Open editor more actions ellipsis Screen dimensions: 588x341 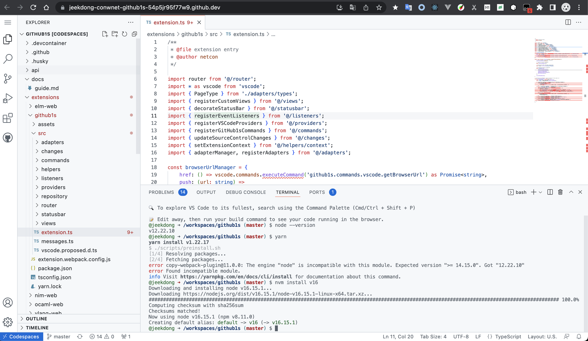click(x=579, y=22)
